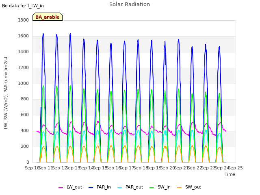This screenshot has width=260, height=195.
Task: Toggle the LW_out legend entry
Action: (70, 187)
